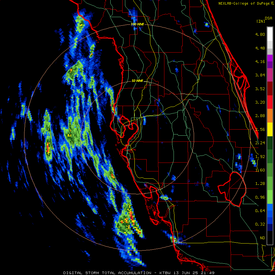The width and height of the screenshot is (275, 275).
Task: Click the 2.24 legend value
Action: [x=260, y=143]
